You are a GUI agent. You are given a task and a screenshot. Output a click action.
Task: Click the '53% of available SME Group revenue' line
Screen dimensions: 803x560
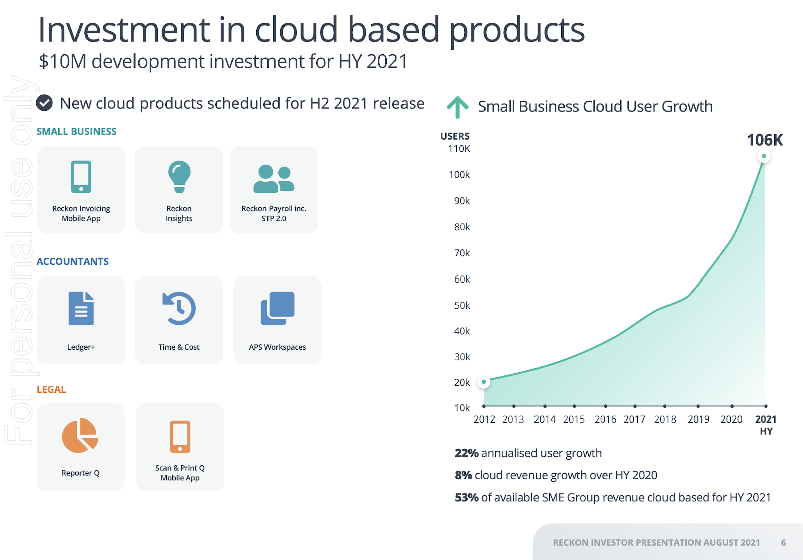pyautogui.click(x=613, y=497)
